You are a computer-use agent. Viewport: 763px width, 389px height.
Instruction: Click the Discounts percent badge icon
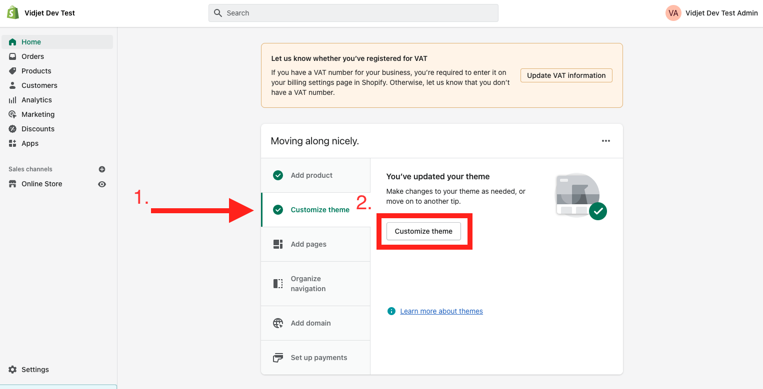12,129
